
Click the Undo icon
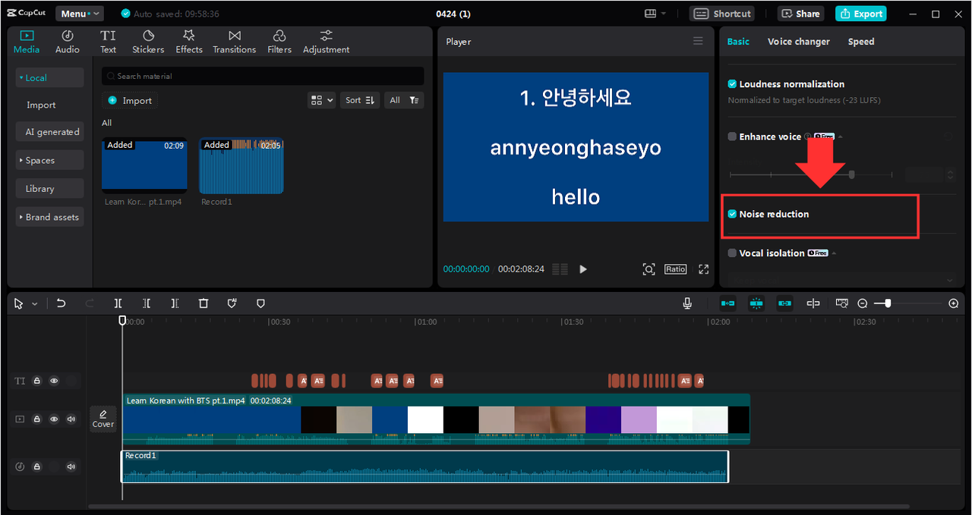(61, 303)
